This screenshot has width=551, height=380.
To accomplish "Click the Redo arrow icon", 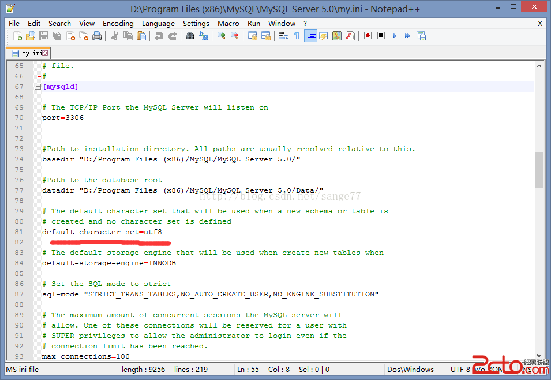I will (x=173, y=36).
